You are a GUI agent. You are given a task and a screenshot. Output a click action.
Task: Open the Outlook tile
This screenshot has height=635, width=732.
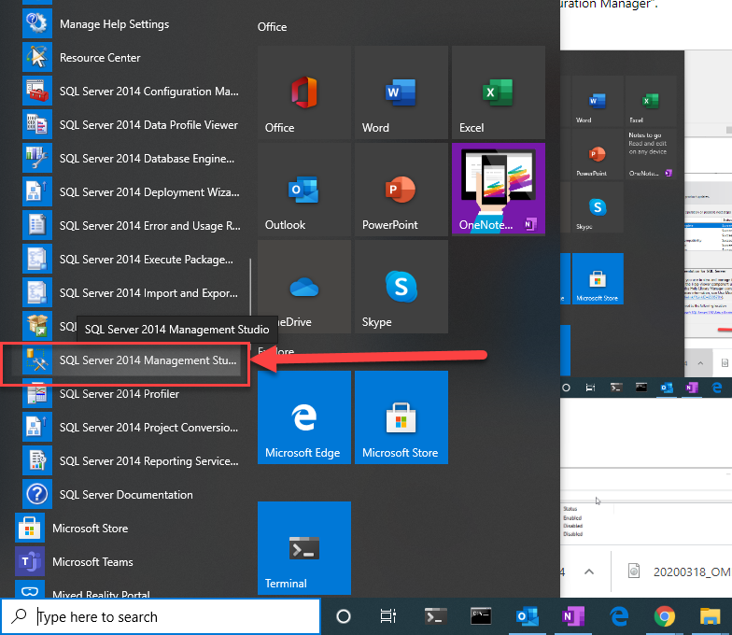pyautogui.click(x=304, y=190)
